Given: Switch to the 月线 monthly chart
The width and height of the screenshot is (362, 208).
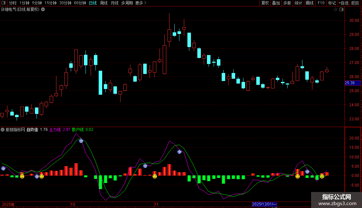Looking at the screenshot, I should [114, 3].
